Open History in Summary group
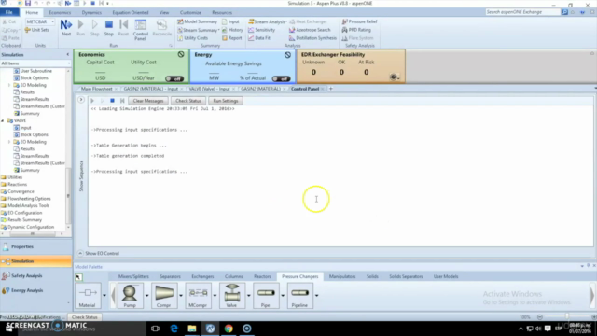Viewport: 597px width, 336px height. tap(232, 30)
